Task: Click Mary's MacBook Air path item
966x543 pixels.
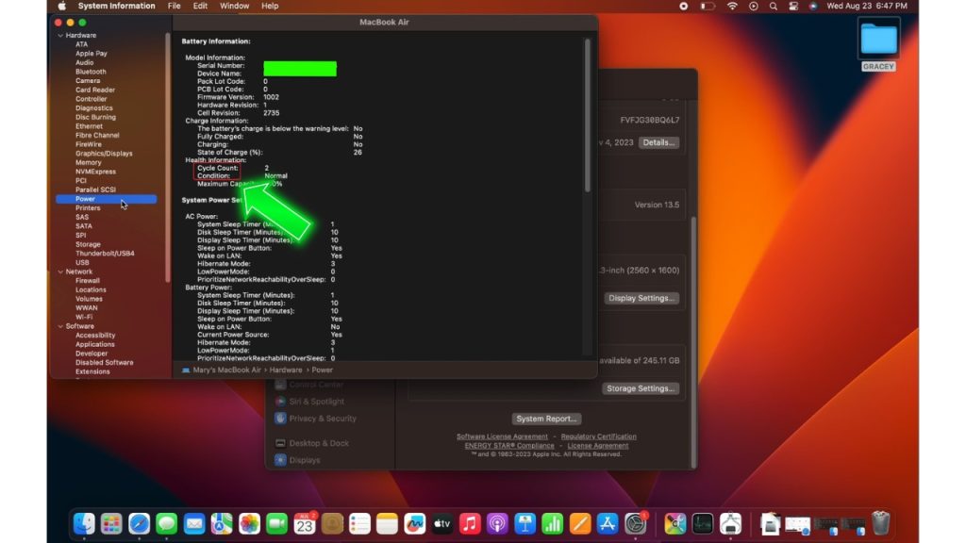Action: (x=222, y=370)
